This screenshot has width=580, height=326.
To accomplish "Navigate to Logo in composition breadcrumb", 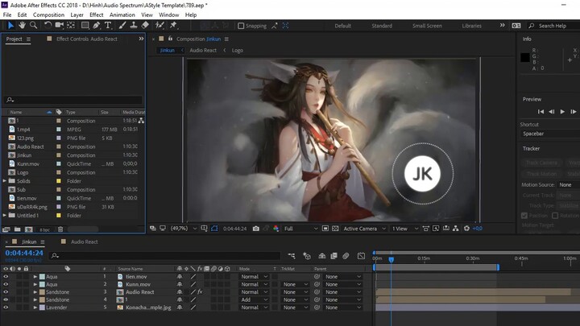I will coord(238,50).
